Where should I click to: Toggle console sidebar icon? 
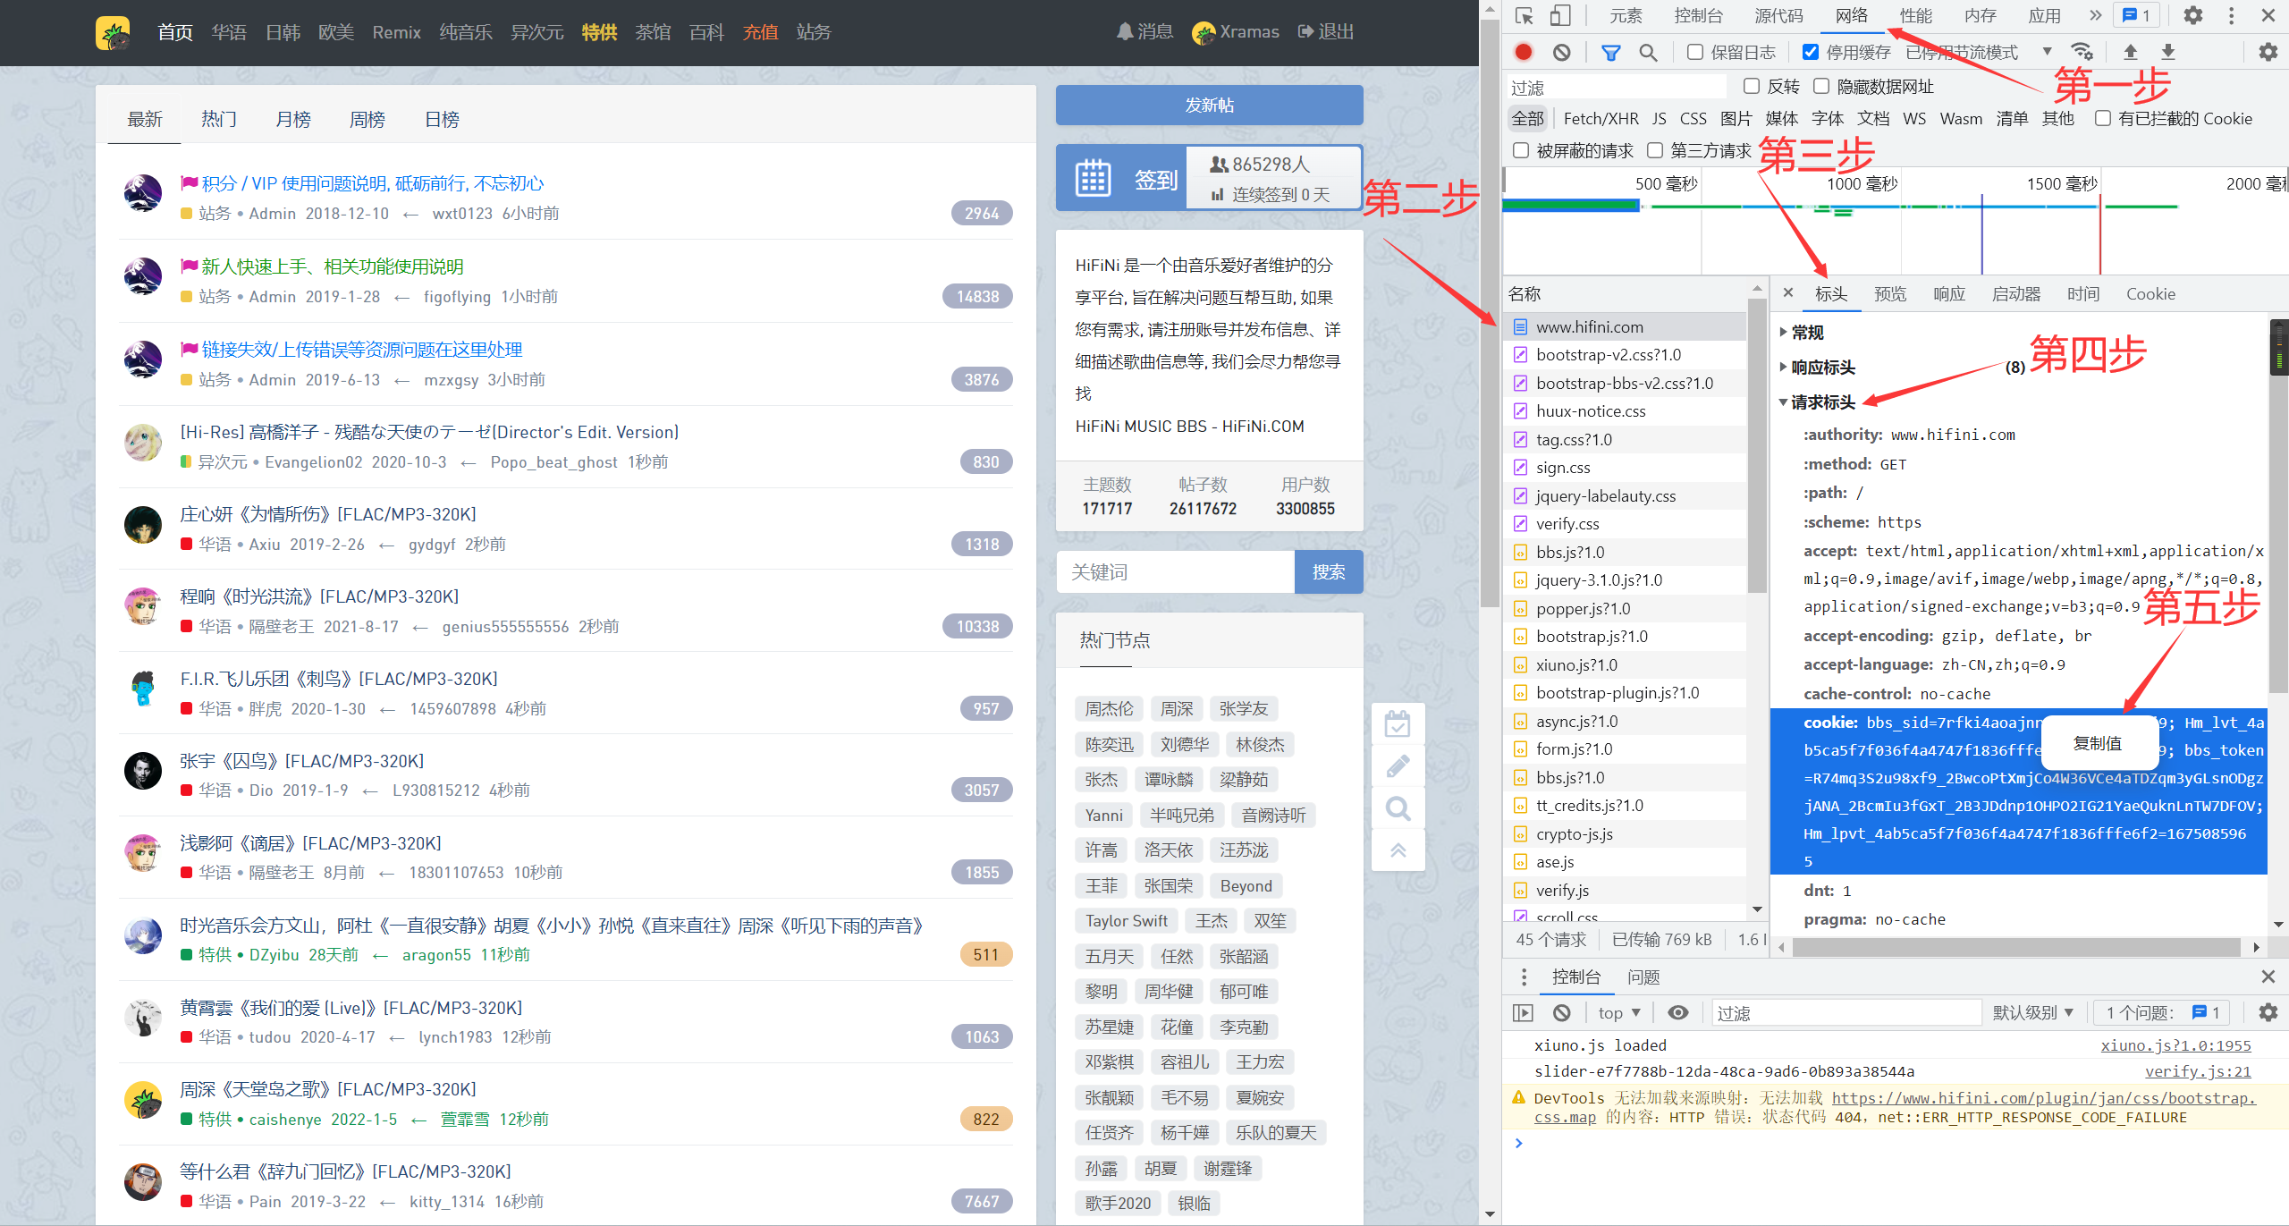1523,1013
